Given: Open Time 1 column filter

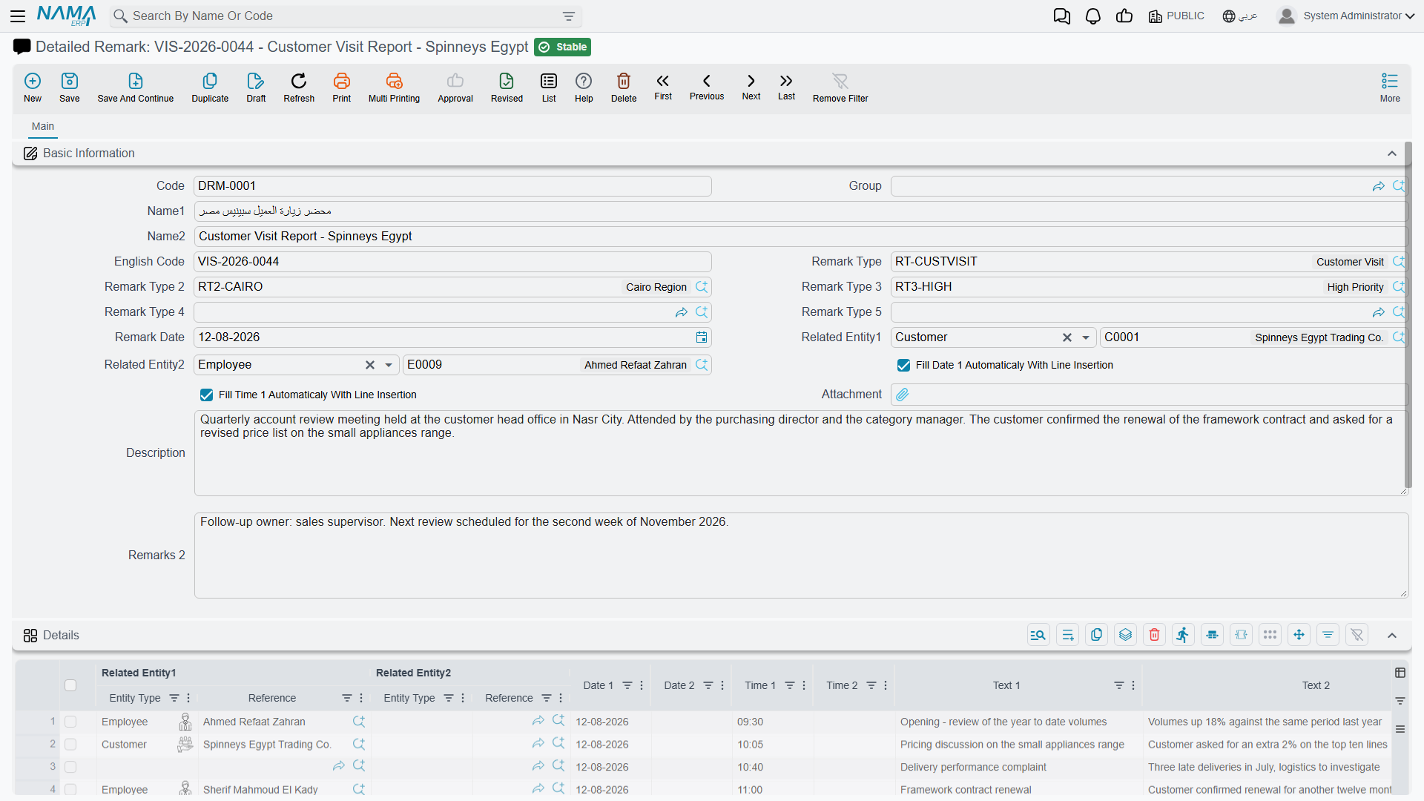Looking at the screenshot, I should pos(790,685).
